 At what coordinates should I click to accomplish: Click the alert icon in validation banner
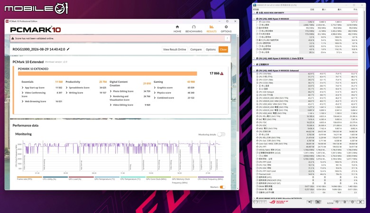point(13,38)
